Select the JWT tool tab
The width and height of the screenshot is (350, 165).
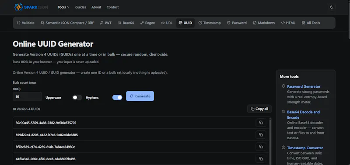[x=105, y=23]
